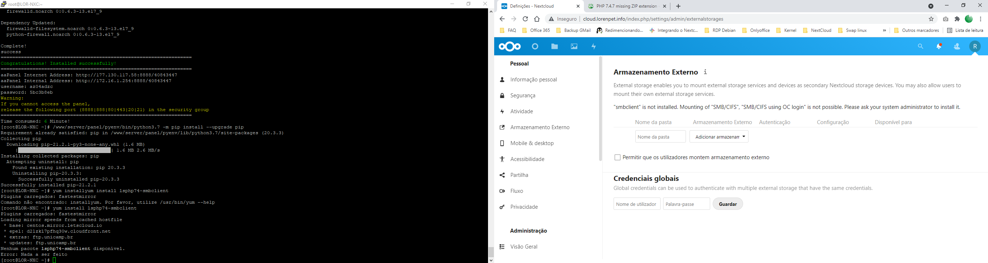Open the 'Segurança' settings section
Screen dimensions: 988x263
click(x=523, y=96)
